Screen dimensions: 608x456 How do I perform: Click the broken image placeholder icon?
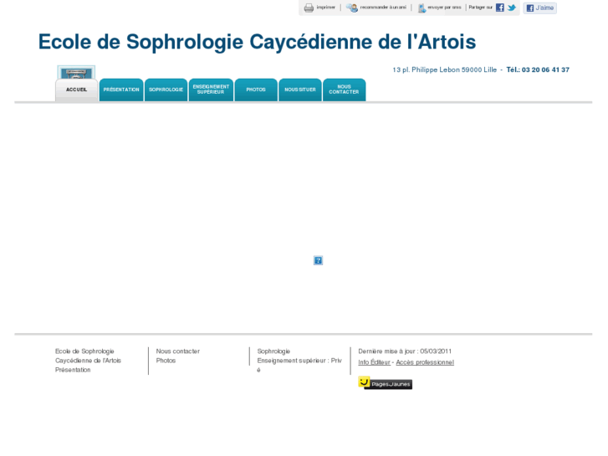[x=318, y=260]
